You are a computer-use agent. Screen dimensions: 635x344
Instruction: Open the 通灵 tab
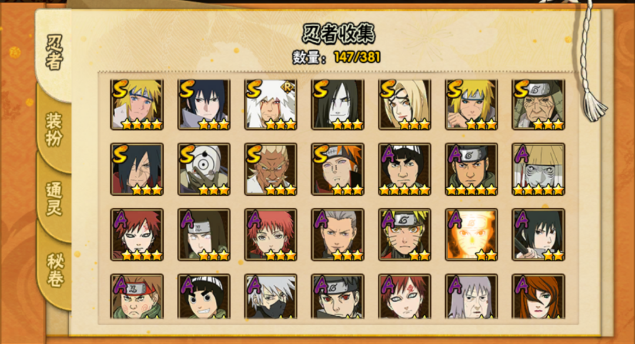[x=54, y=199]
